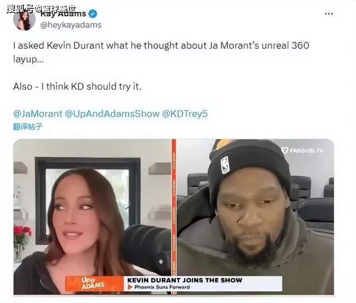This screenshot has width=356, height=303.
Task: Click the 翻译帖子 translate post link
Action: click(x=28, y=126)
